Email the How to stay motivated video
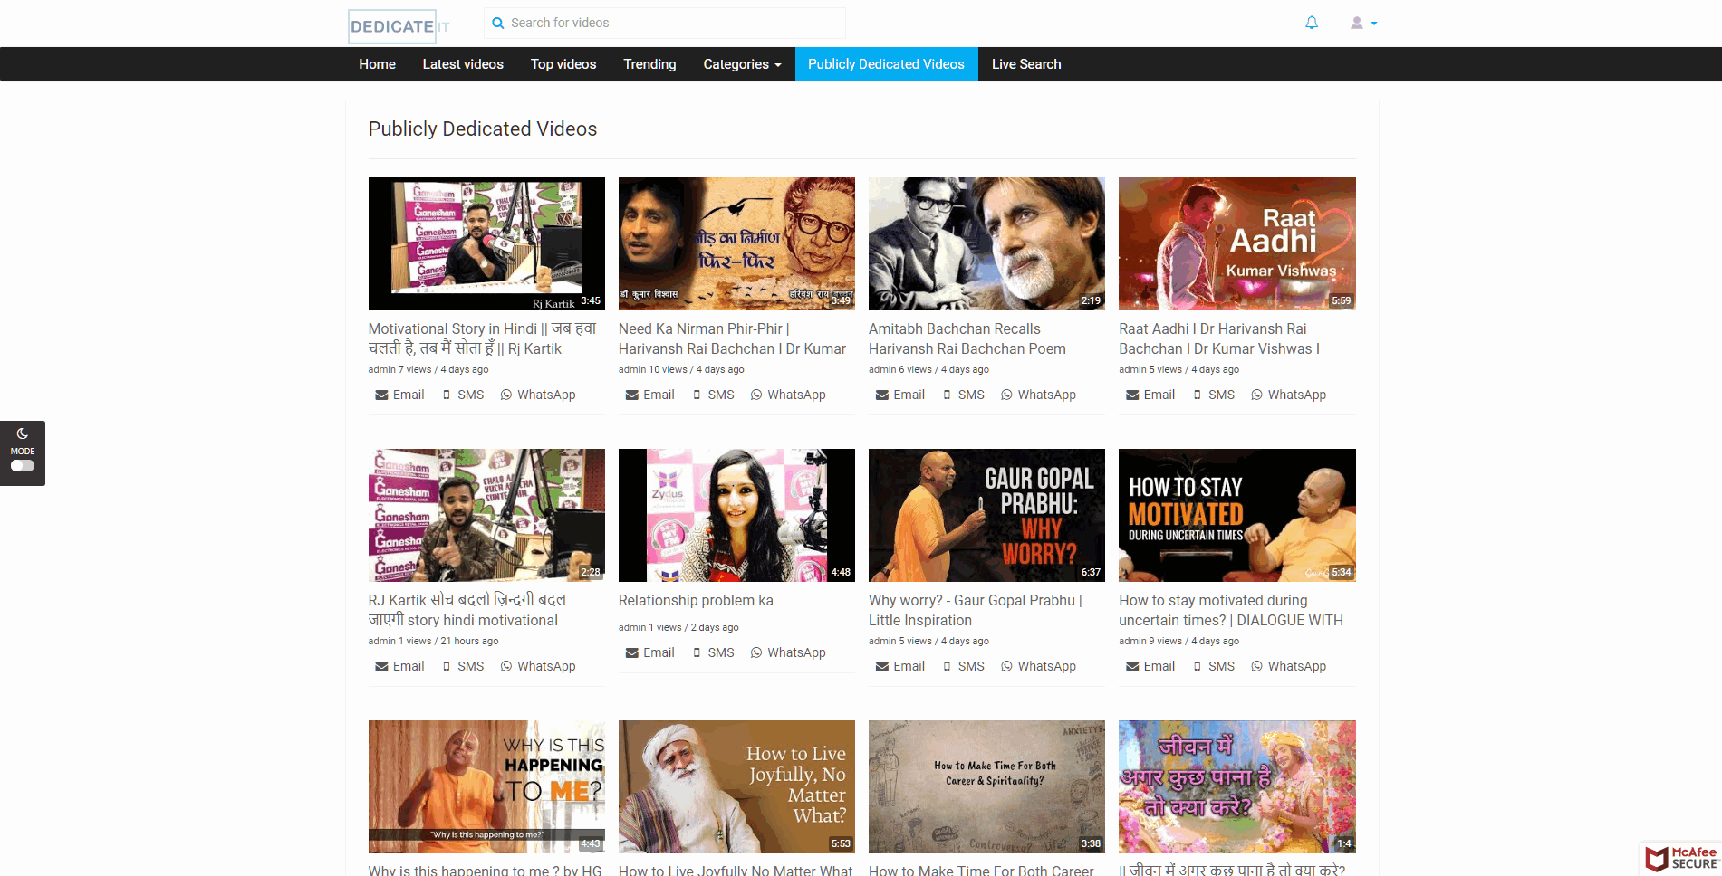The height and width of the screenshot is (876, 1722). tap(1150, 666)
